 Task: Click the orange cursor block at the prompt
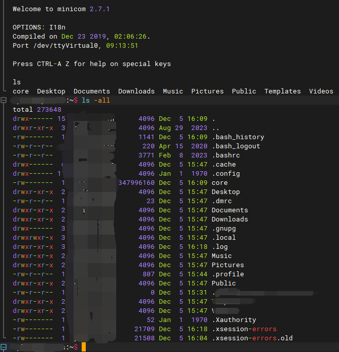(x=84, y=347)
